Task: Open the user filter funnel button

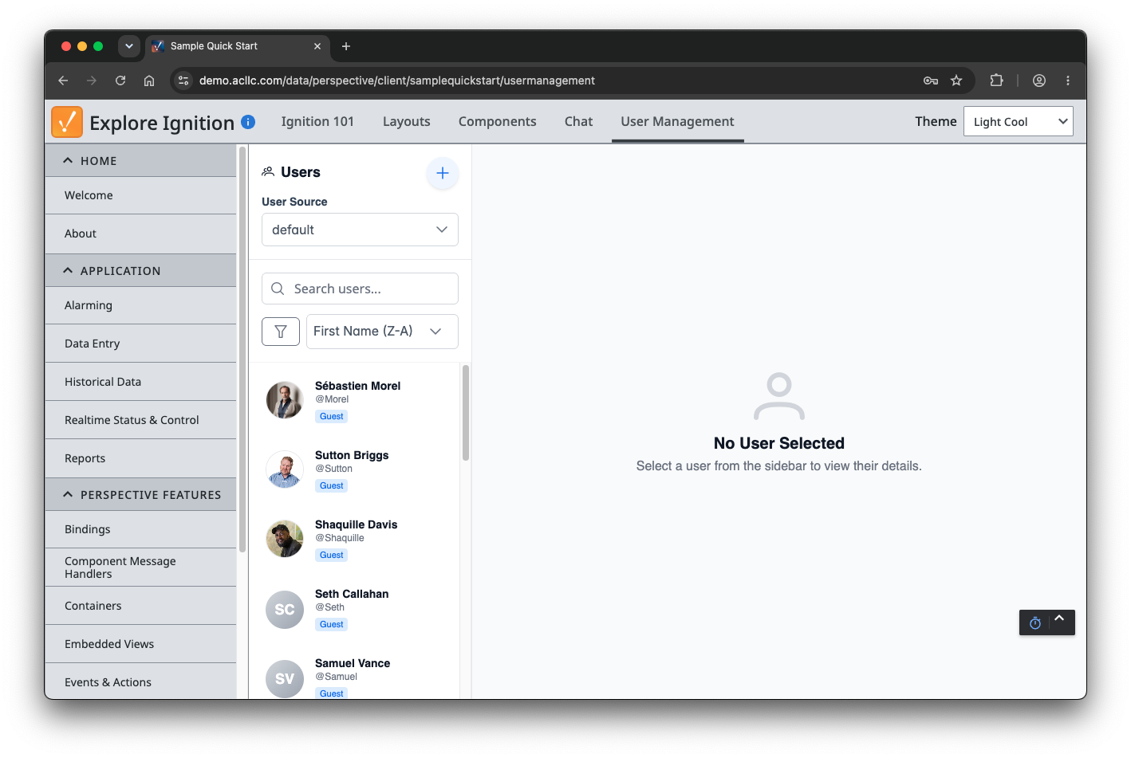Action: coord(281,332)
